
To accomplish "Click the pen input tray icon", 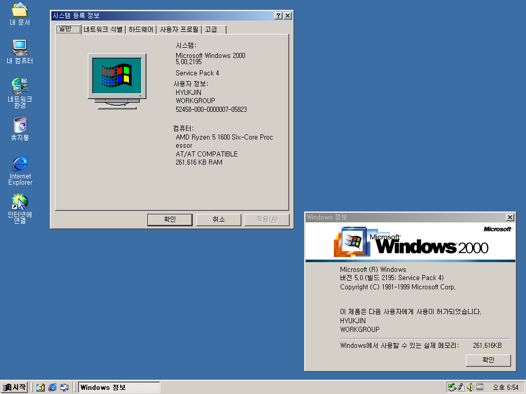I will pos(461,387).
